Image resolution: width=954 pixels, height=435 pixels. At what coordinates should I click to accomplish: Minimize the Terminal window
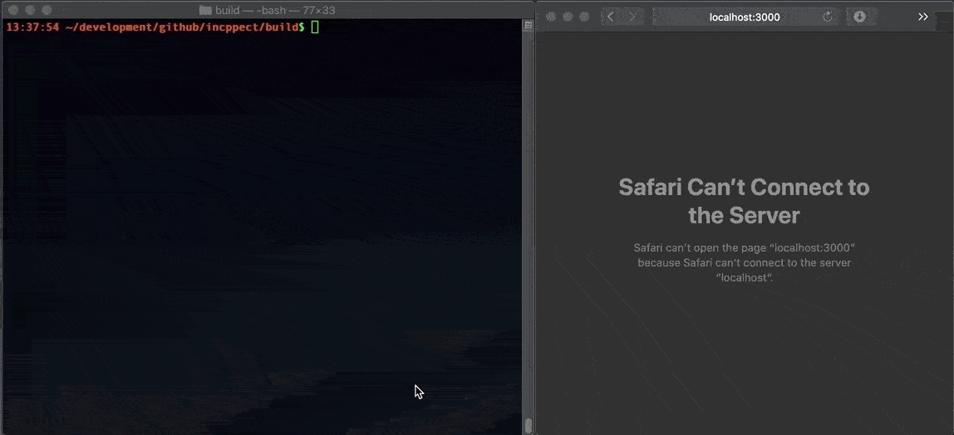coord(30,10)
